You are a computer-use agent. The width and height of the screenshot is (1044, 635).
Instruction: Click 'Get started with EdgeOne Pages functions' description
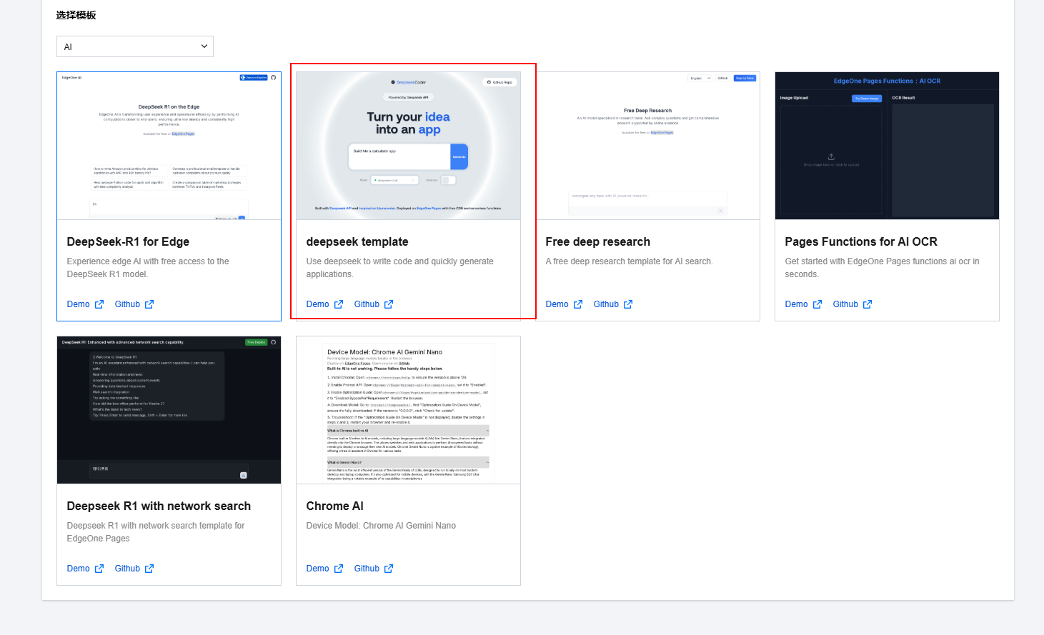pyautogui.click(x=883, y=268)
